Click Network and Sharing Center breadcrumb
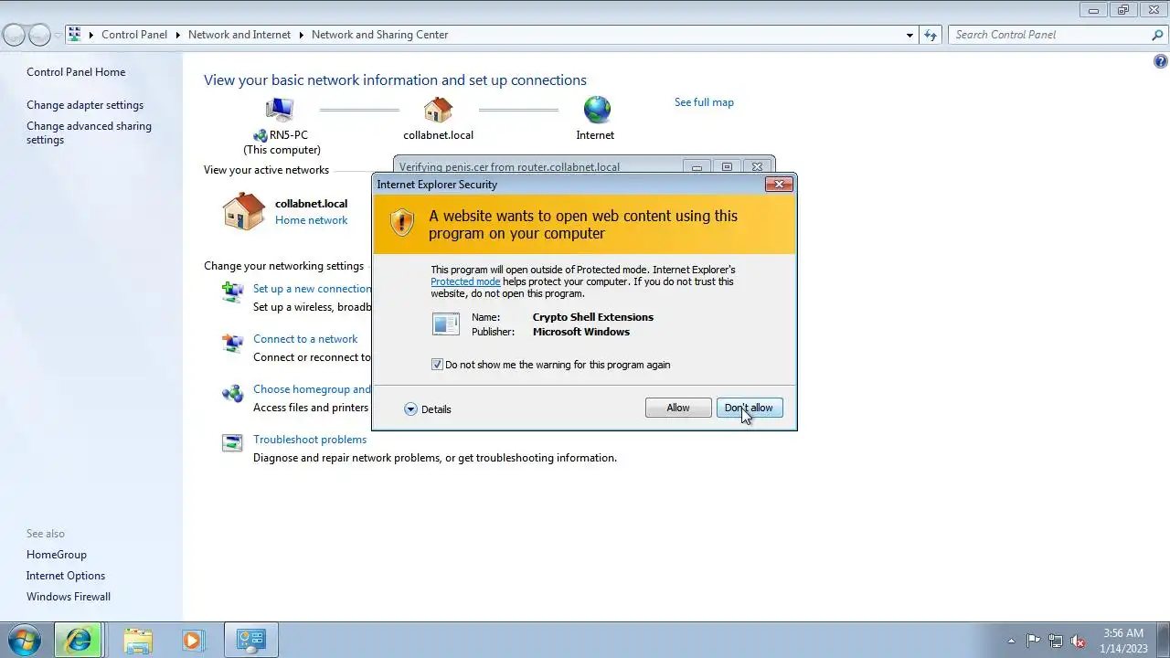 379,35
